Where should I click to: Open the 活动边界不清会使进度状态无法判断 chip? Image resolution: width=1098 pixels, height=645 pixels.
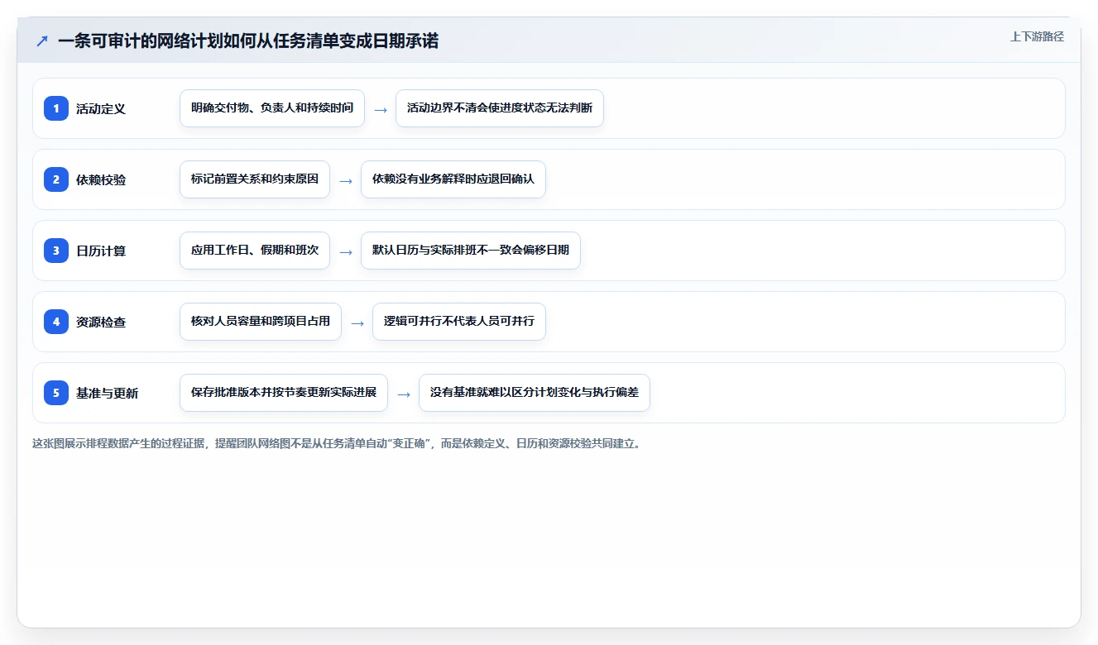coord(500,108)
